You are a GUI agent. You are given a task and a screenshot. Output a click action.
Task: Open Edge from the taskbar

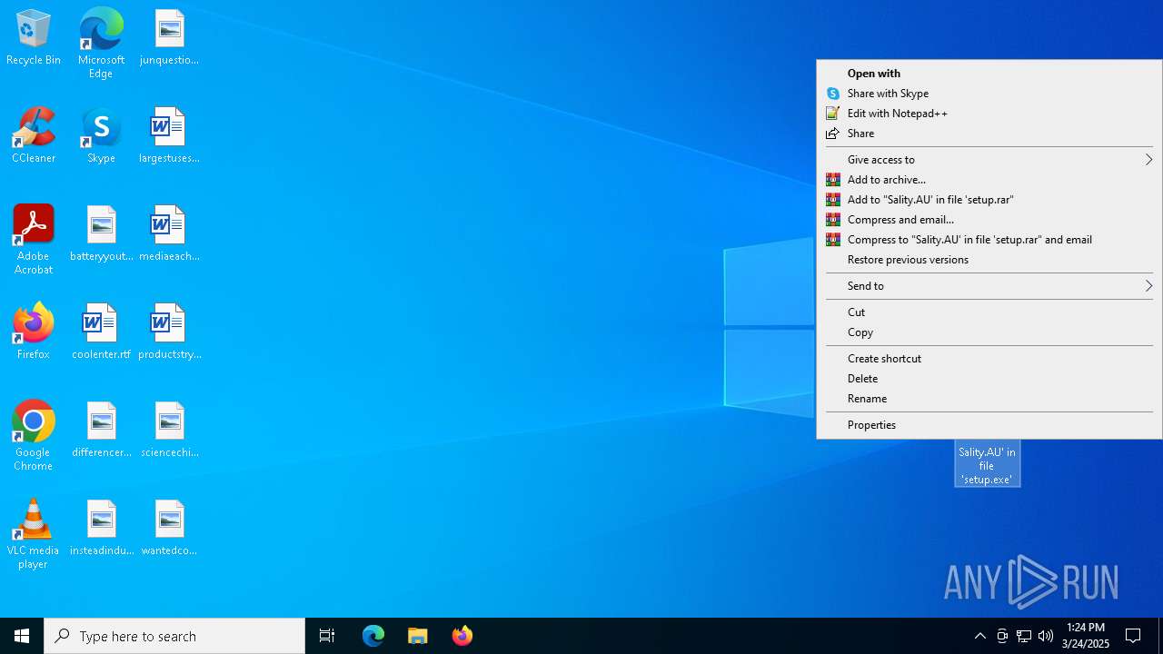373,636
